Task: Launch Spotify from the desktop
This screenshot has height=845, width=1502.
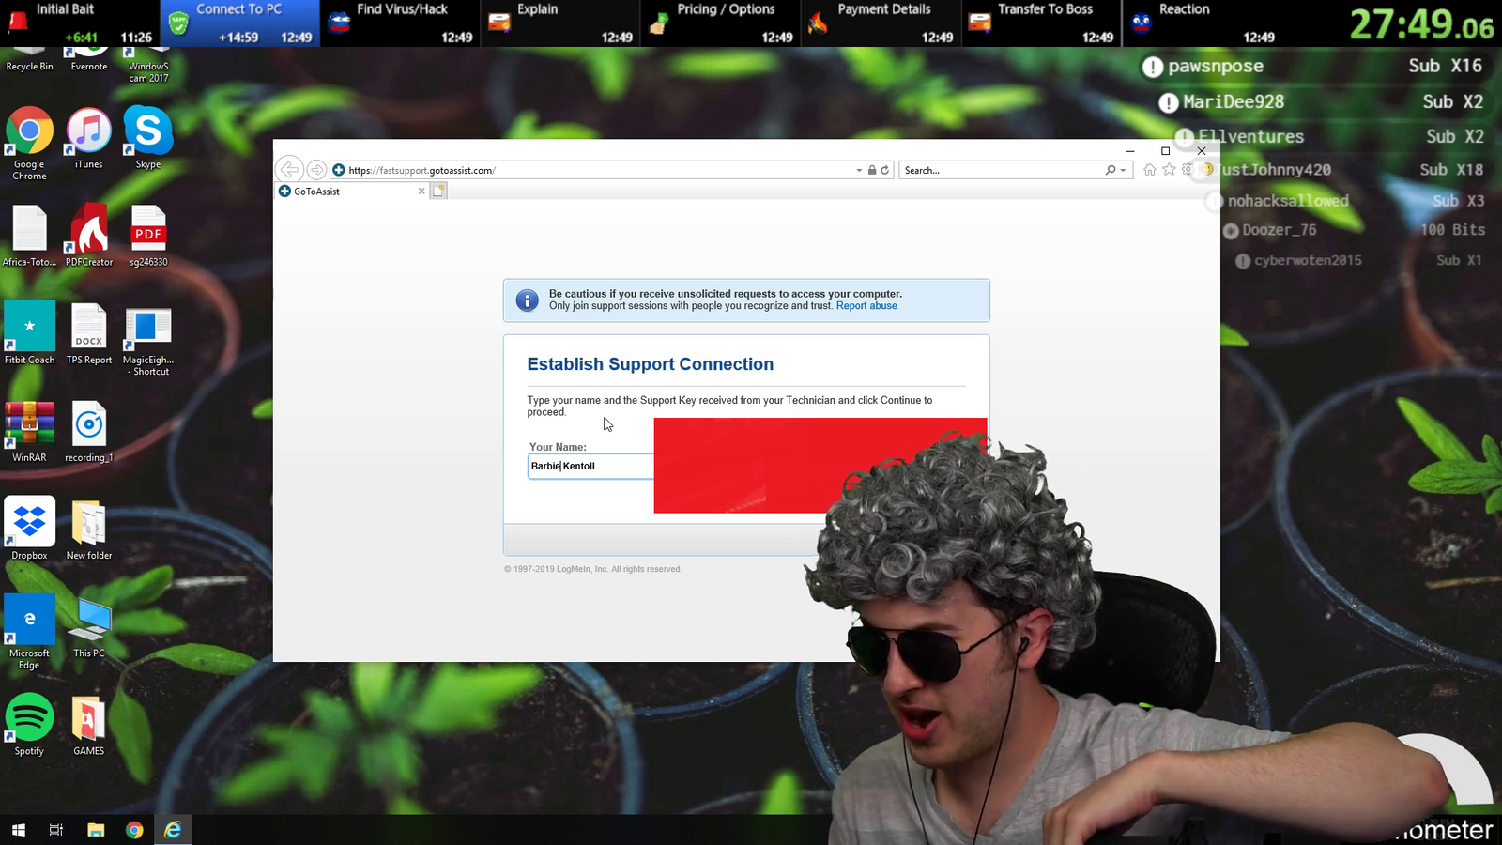Action: (29, 725)
